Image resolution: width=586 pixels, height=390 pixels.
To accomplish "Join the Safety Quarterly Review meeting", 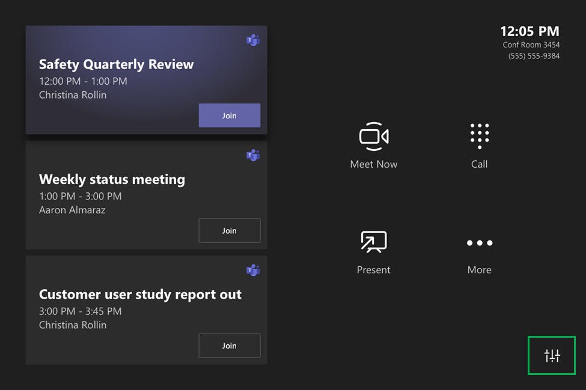I will [x=230, y=115].
